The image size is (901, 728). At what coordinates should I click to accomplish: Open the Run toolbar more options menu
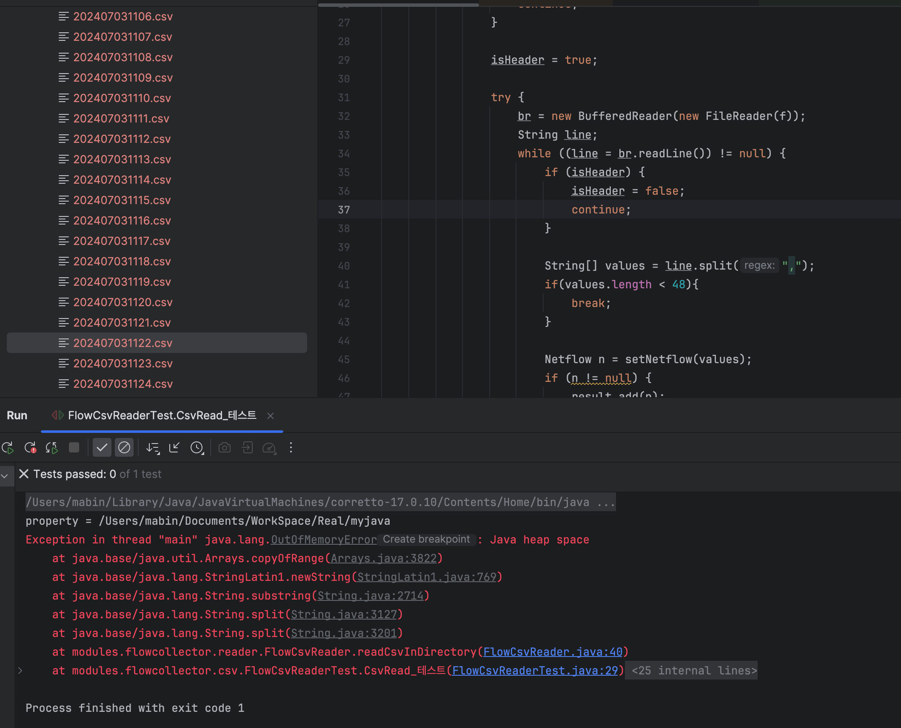pyautogui.click(x=291, y=448)
